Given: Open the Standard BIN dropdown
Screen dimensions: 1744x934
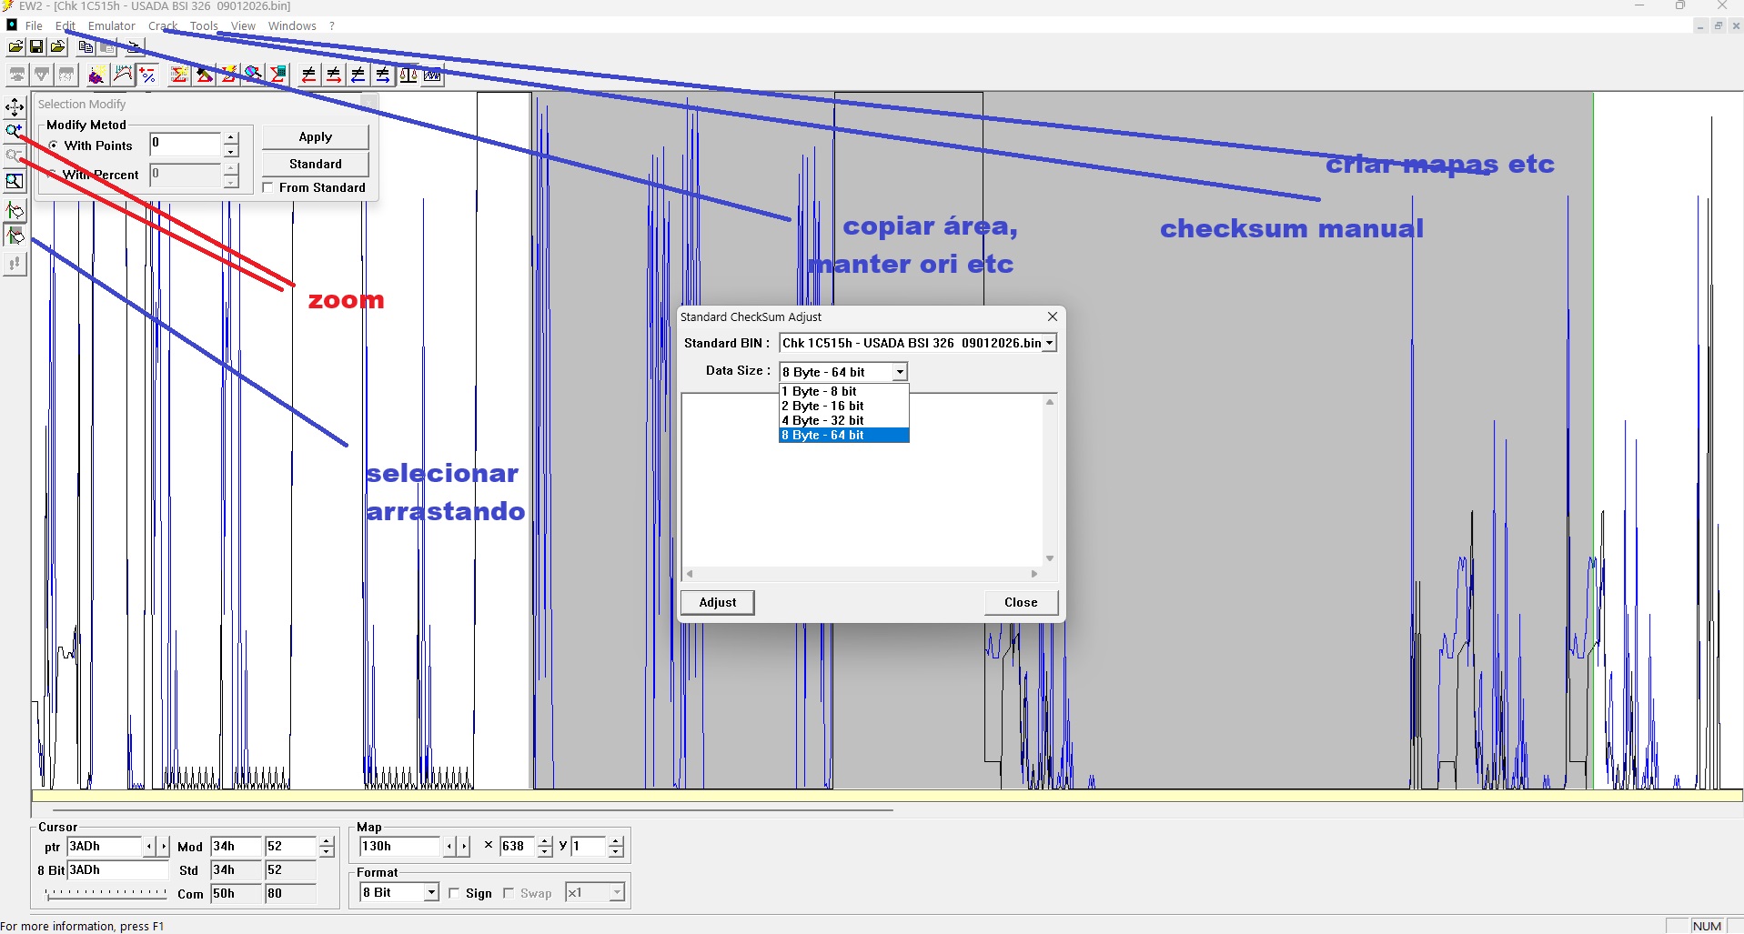Looking at the screenshot, I should click(x=1049, y=344).
